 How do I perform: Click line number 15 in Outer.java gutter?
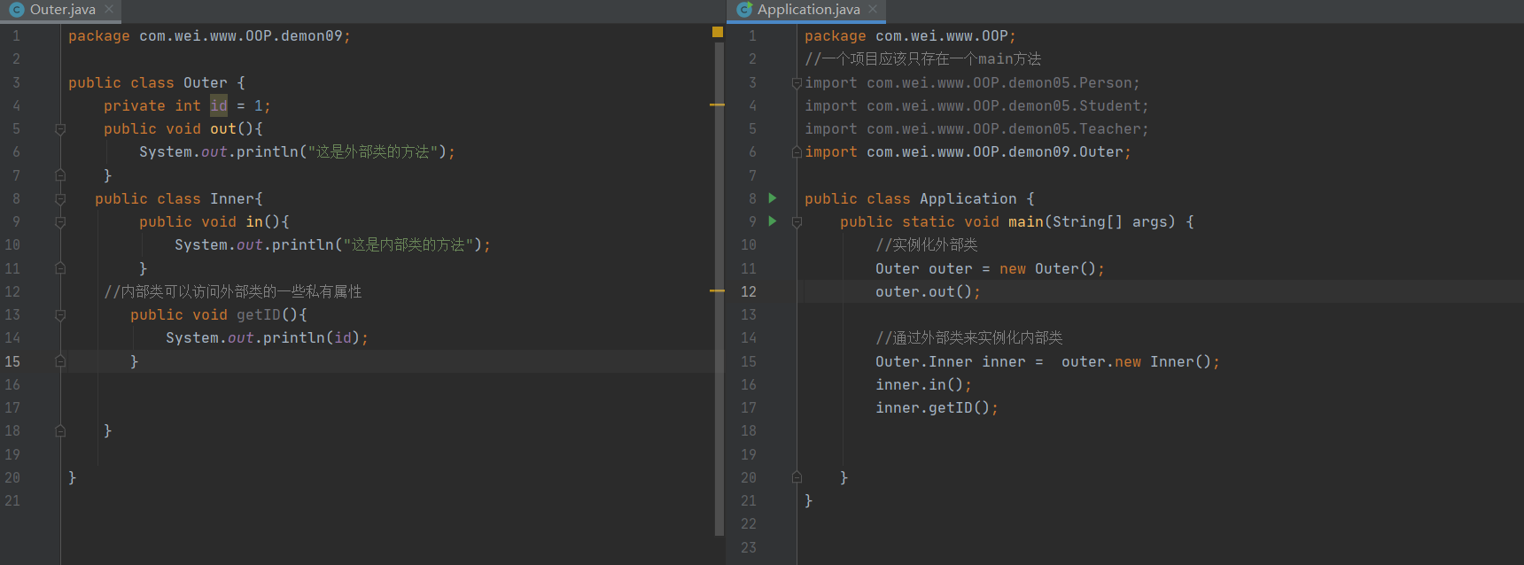pyautogui.click(x=12, y=361)
